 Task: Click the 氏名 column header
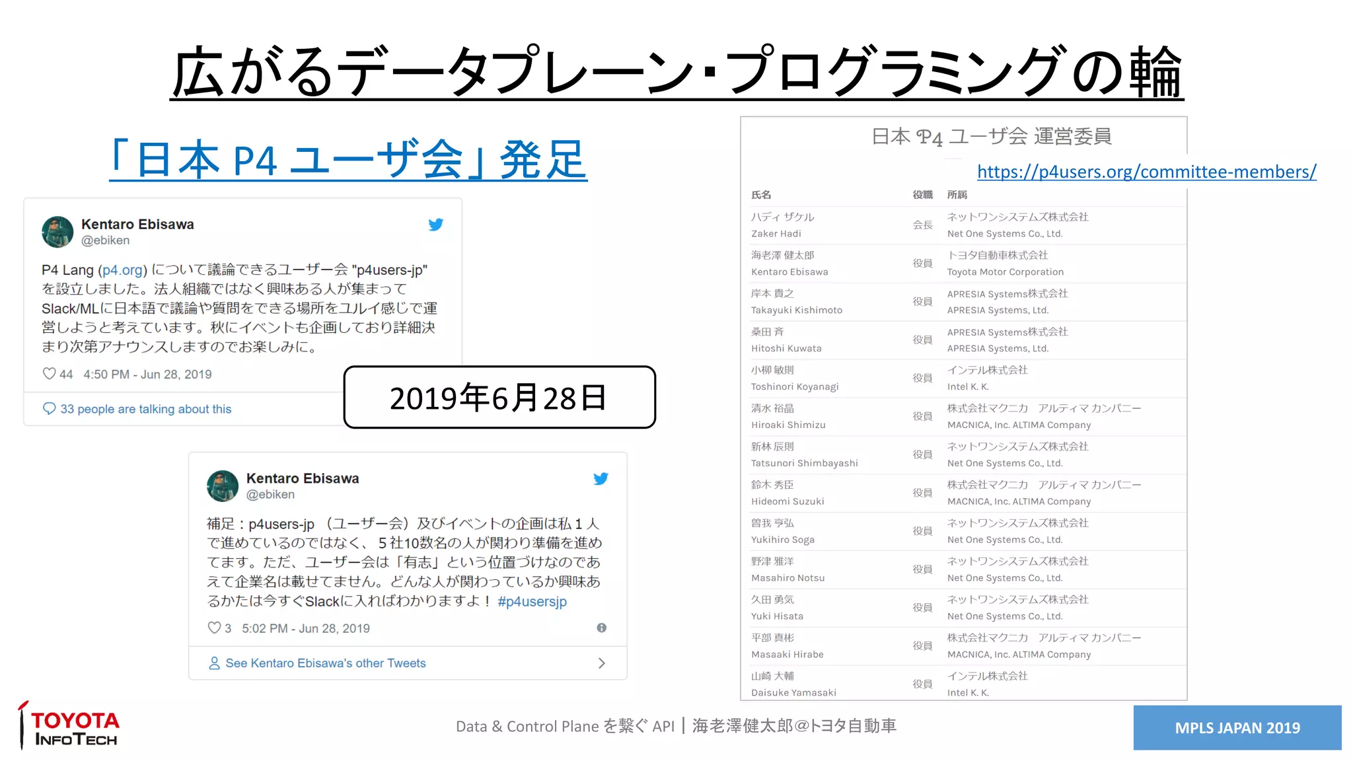click(x=761, y=195)
